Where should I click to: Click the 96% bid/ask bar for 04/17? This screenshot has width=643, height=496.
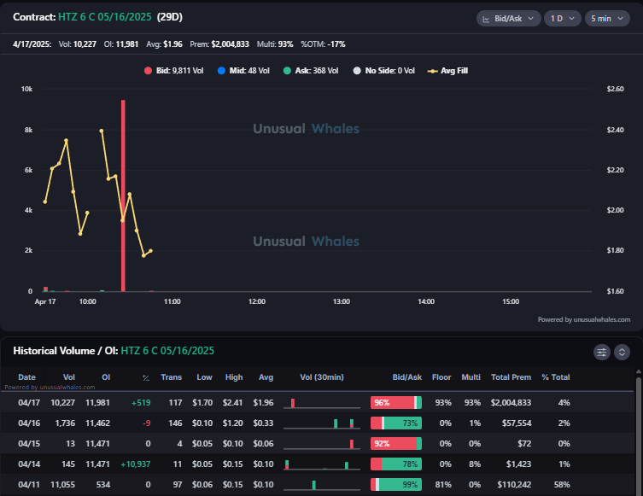(x=396, y=403)
